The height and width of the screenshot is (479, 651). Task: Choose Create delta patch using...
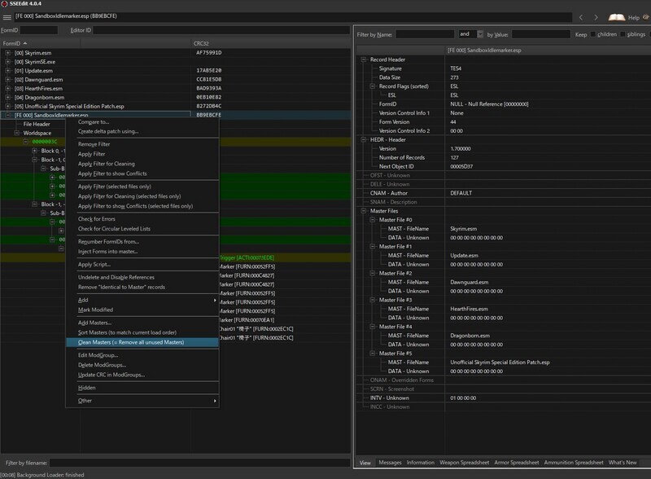[x=142, y=131]
